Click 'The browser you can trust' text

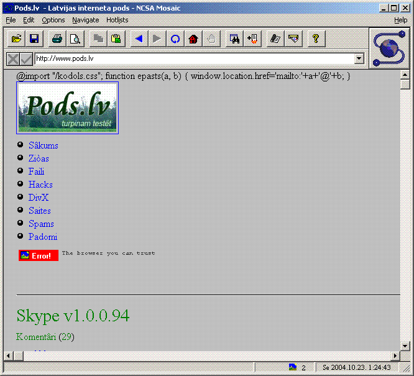tap(108, 253)
